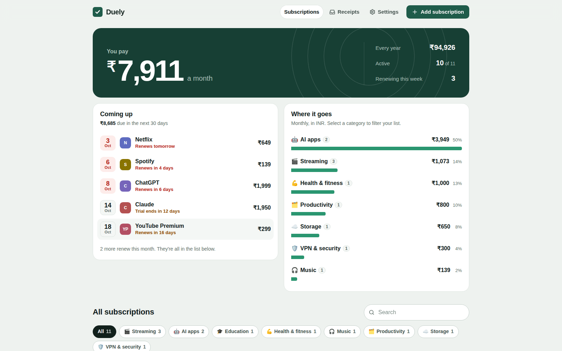
Task: Select the Music filter chip
Action: point(342,332)
